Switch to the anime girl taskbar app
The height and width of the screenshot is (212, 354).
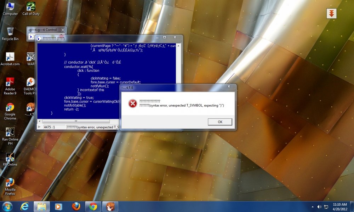tap(110, 206)
